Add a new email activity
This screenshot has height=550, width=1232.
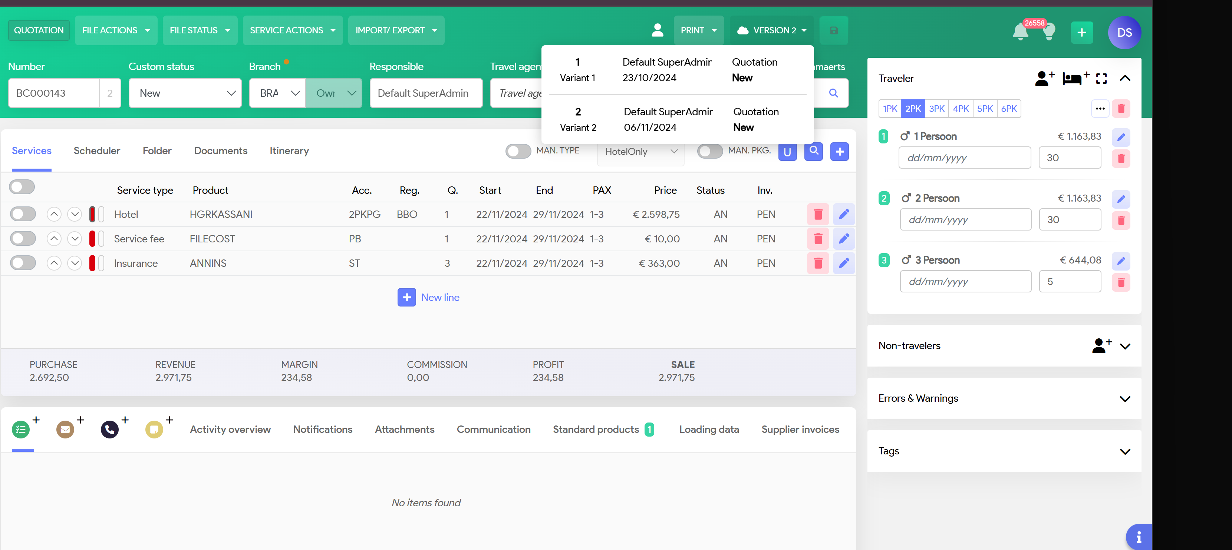(66, 429)
